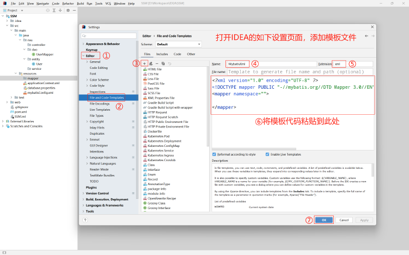Add a new file template with plus icon
The width and height of the screenshot is (409, 255).
click(144, 63)
